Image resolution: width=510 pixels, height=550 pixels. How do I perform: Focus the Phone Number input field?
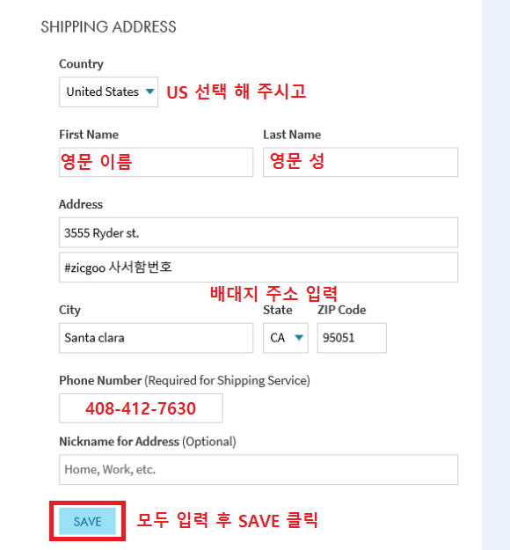pos(141,408)
